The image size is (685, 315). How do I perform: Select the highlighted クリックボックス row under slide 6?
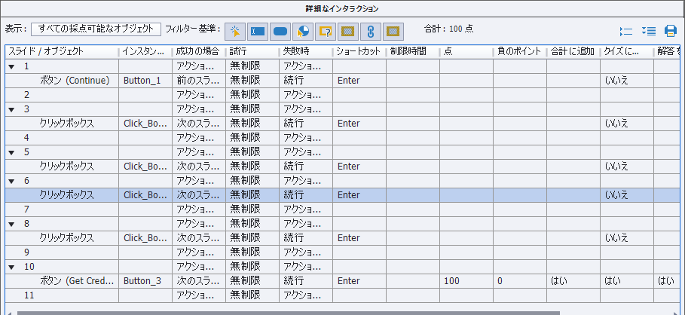click(342, 195)
